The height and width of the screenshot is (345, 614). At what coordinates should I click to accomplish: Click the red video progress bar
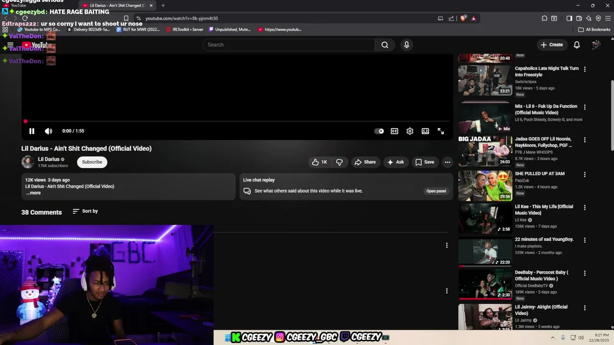pos(237,121)
